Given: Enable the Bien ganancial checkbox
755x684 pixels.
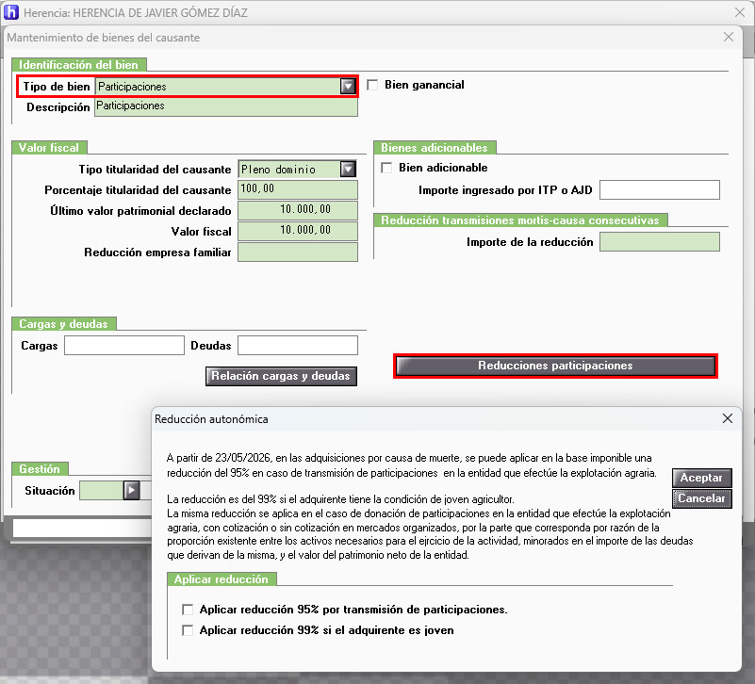Looking at the screenshot, I should [x=372, y=85].
